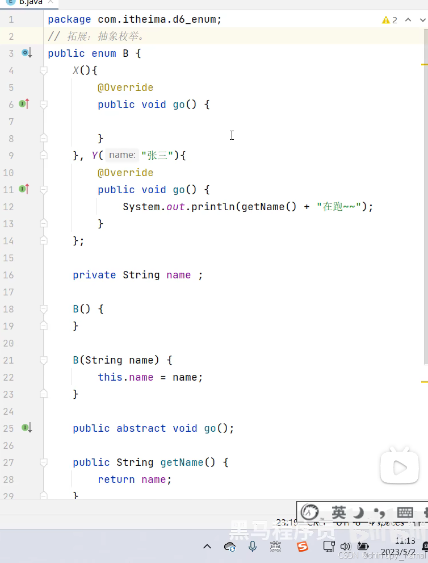Click the 'name:' parameter hint inlay
Image resolution: width=428 pixels, height=563 pixels.
coord(123,155)
